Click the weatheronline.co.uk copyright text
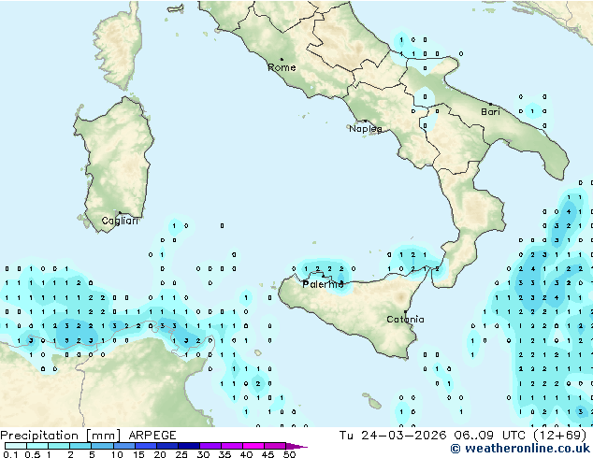The height and width of the screenshot is (458, 593). click(520, 449)
